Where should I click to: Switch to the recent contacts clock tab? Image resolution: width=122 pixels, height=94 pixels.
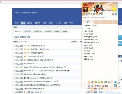point(112,22)
